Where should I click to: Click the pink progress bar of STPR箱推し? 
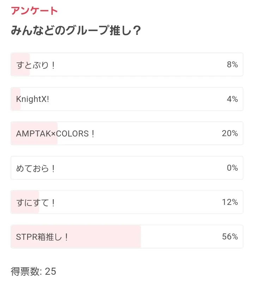click(x=76, y=237)
